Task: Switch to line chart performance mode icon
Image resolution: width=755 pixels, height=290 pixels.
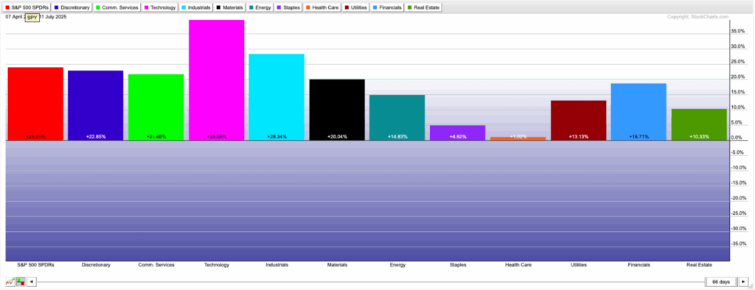Action: click(10, 282)
